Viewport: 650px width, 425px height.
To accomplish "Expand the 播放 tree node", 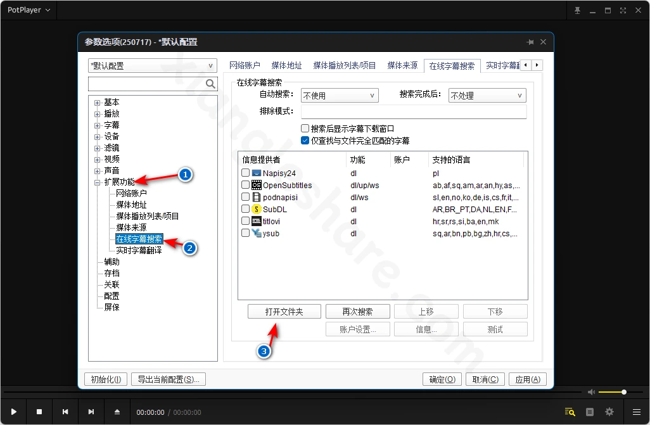I will coord(98,114).
